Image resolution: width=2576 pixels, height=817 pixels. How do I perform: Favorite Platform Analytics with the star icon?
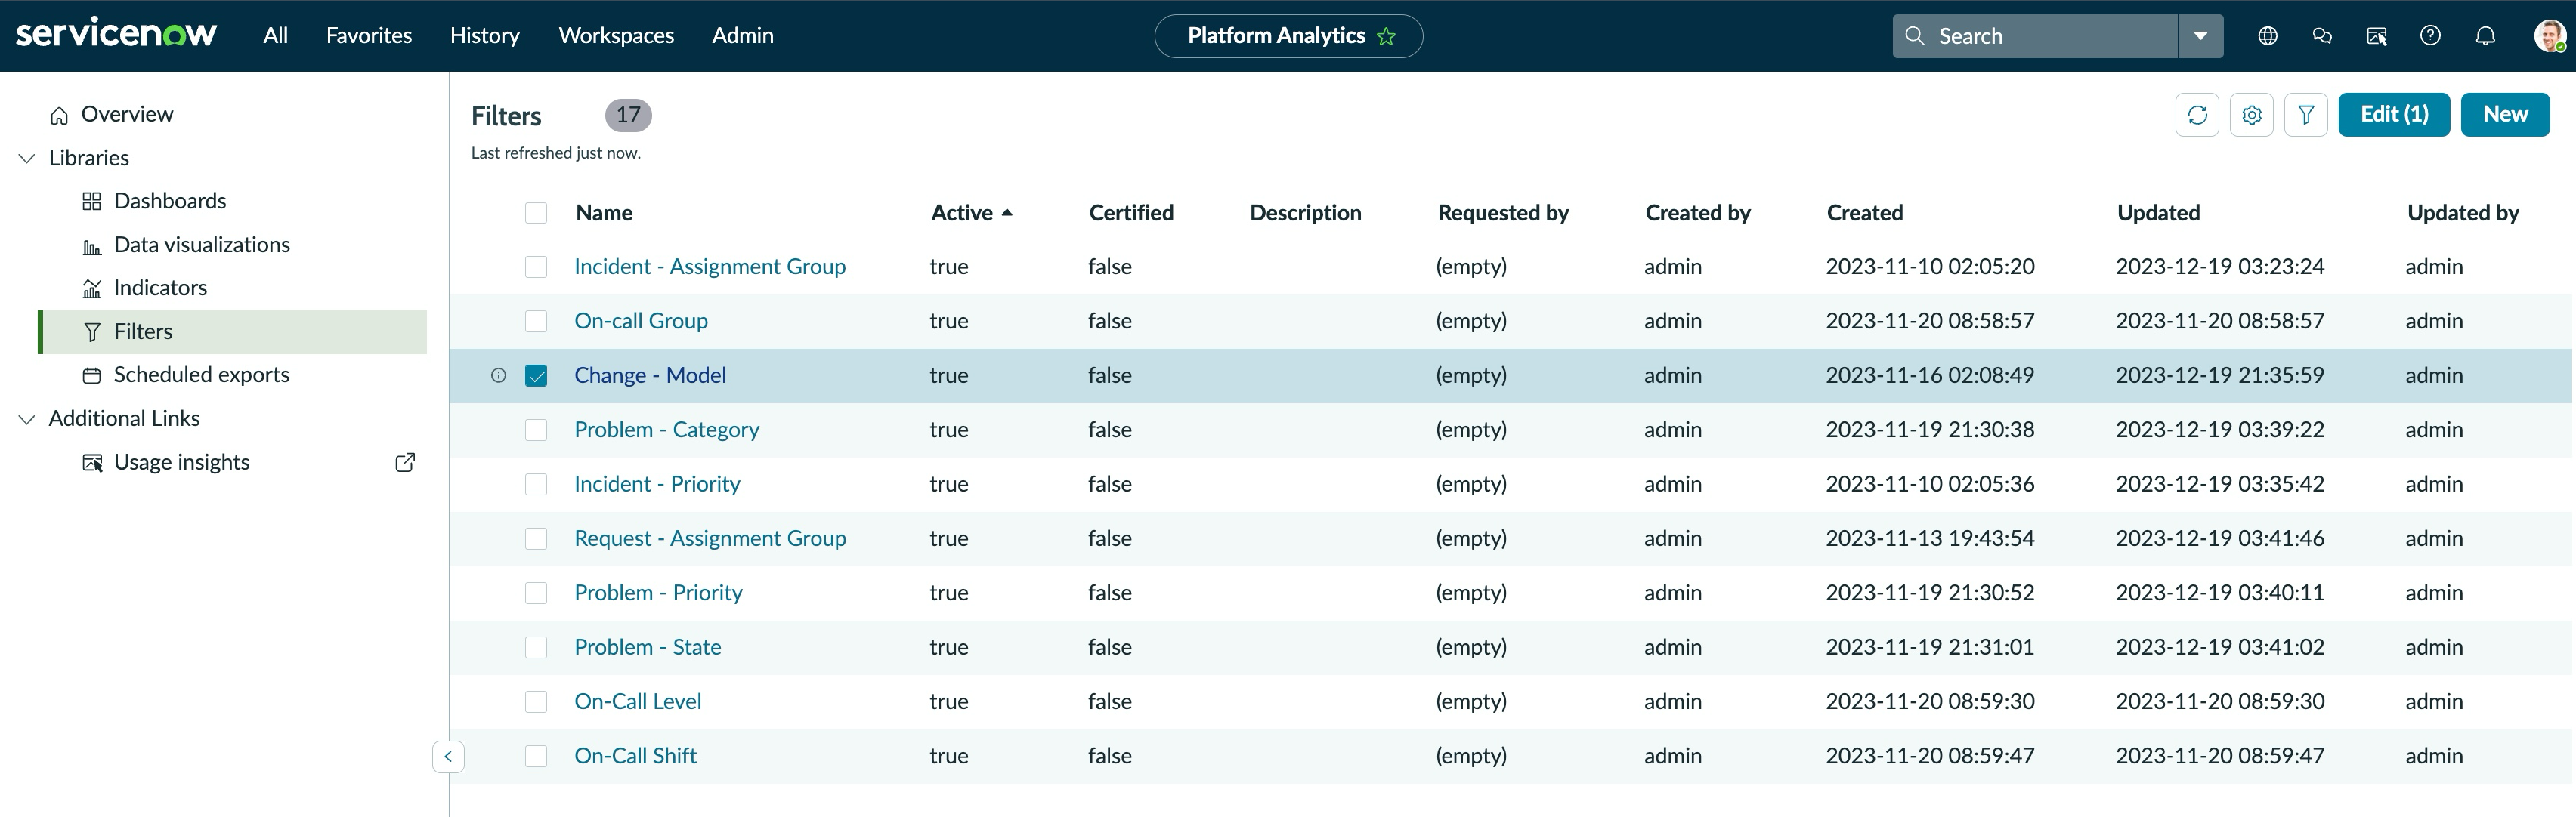click(1386, 36)
